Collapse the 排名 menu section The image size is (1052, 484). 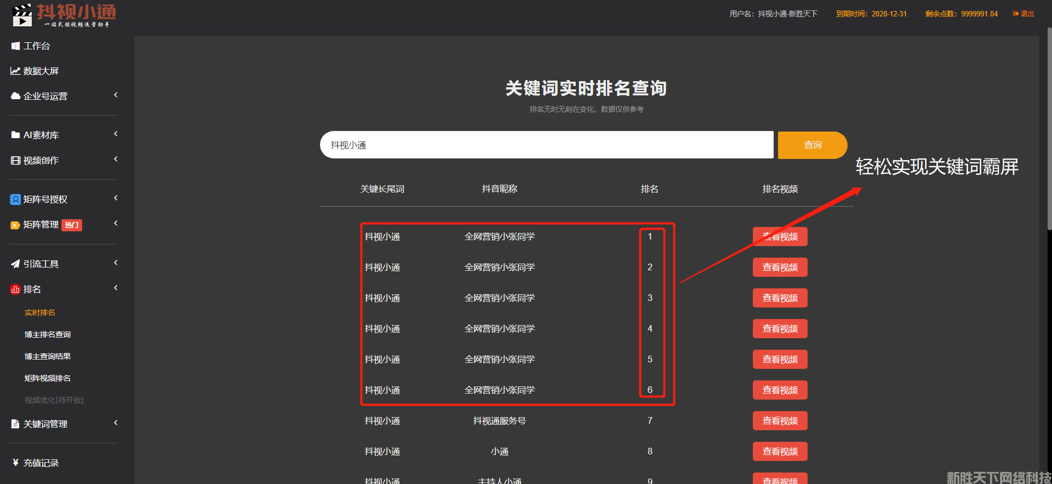(116, 288)
